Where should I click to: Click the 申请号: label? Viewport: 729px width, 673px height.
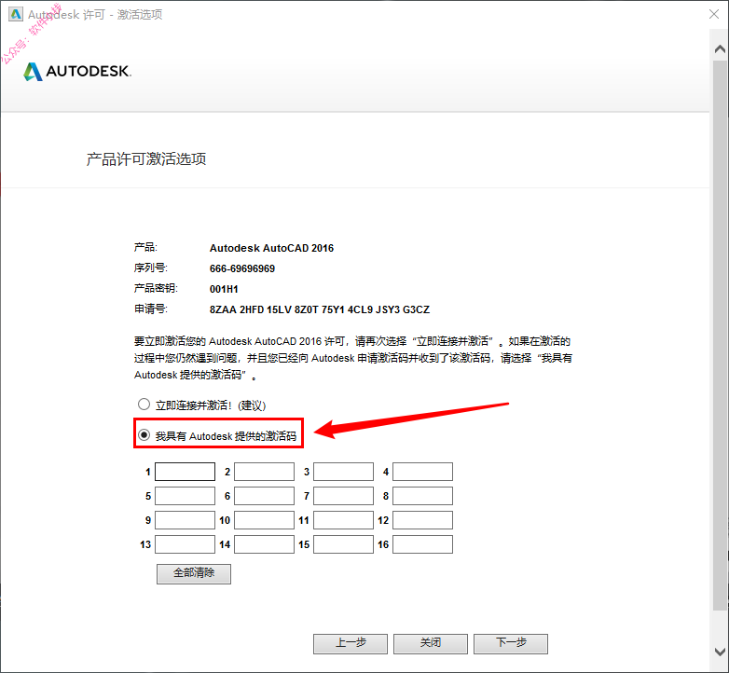(x=151, y=309)
